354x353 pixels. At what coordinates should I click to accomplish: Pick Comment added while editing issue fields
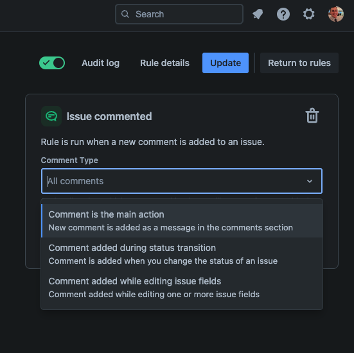coord(182,288)
